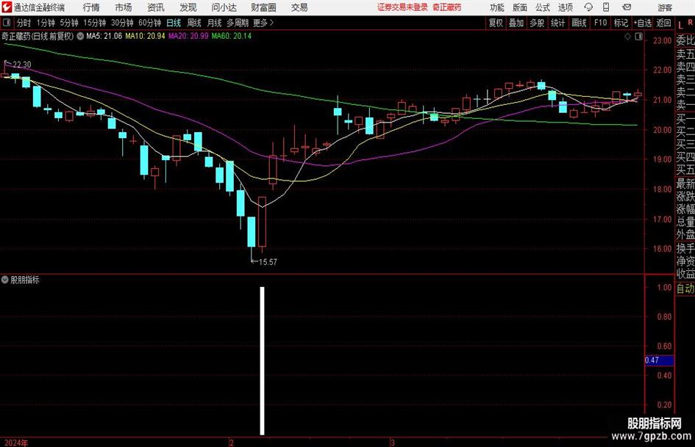This screenshot has height=447, width=695.
Task: Switch to 5分钟 period tab
Action: (69, 23)
